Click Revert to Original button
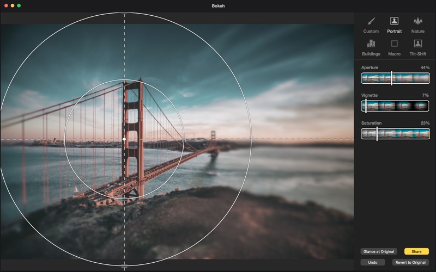This screenshot has height=272, width=436. click(410, 262)
